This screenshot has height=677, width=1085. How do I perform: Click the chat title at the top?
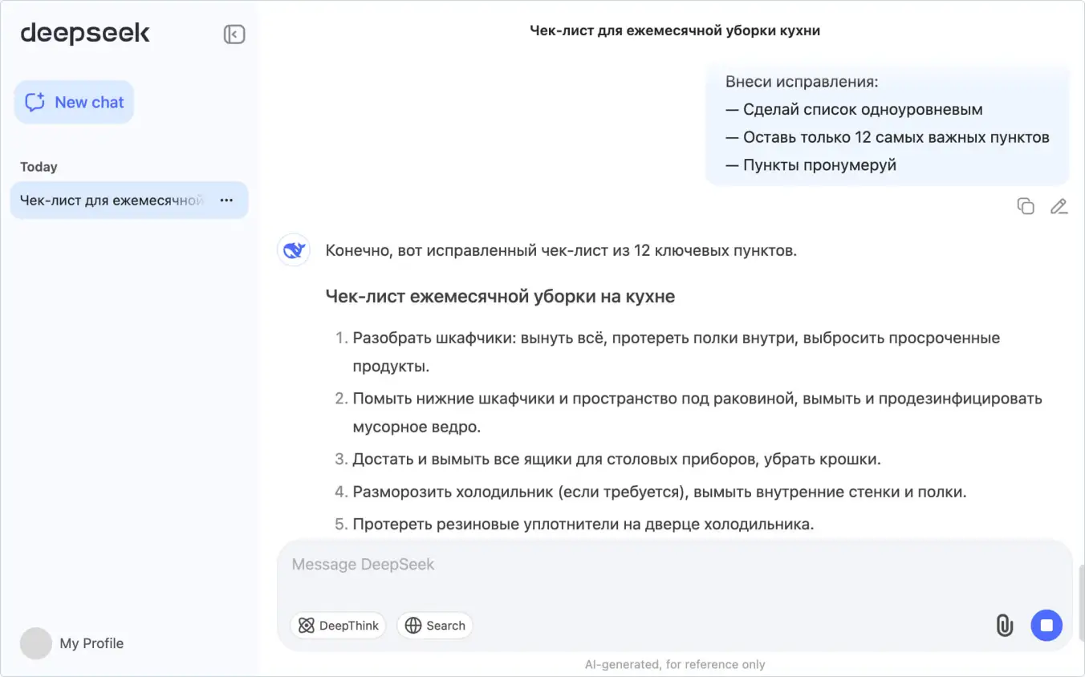click(675, 30)
